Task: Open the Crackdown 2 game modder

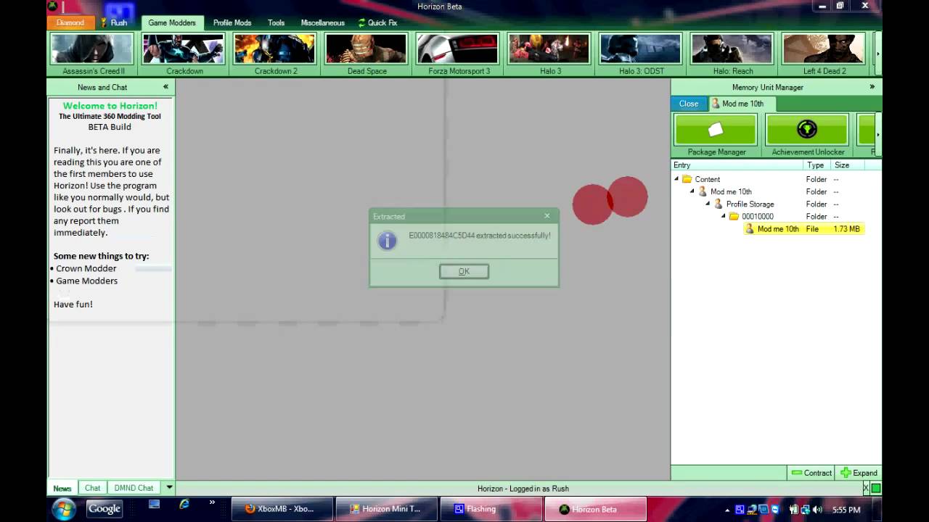Action: coord(276,54)
